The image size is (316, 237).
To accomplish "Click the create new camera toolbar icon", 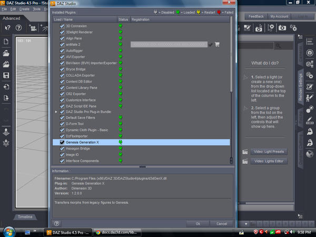I will point(33,28).
